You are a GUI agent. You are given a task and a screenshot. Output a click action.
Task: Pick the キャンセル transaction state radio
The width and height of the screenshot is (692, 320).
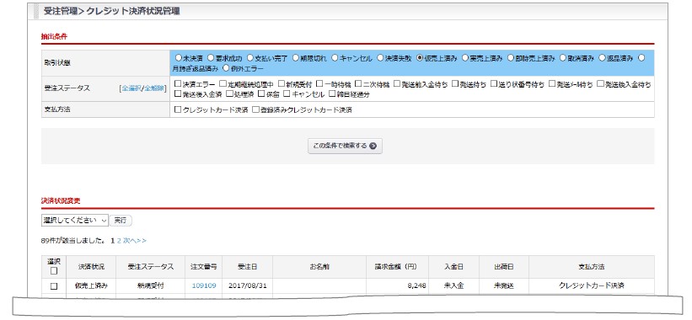pyautogui.click(x=335, y=58)
